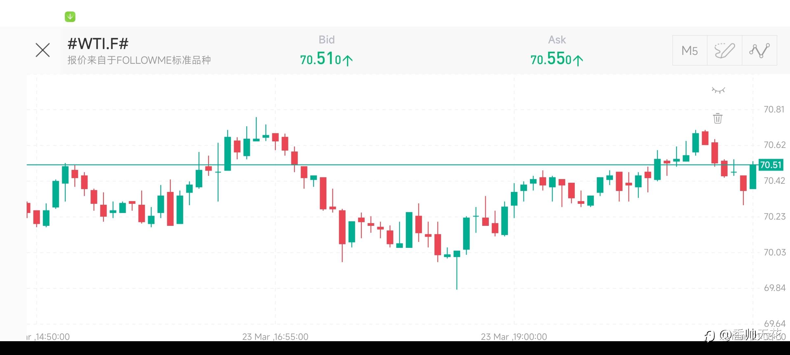Hide drawings with the eye icon
Screen dimensions: 790x355
tap(718, 90)
